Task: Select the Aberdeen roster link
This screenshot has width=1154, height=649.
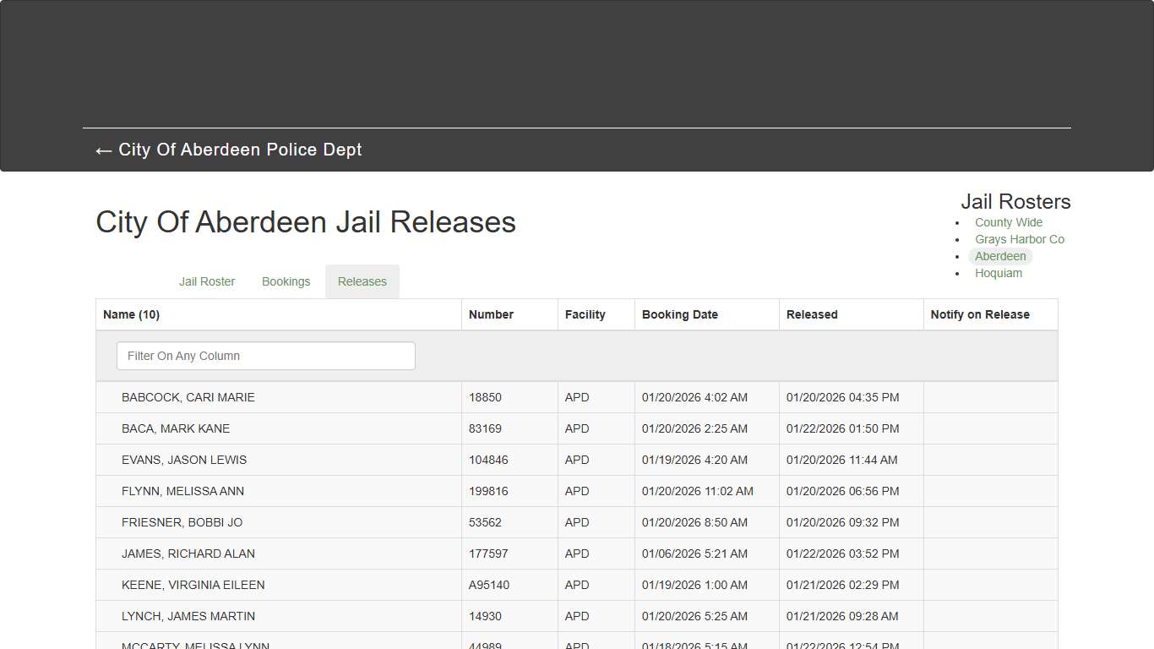Action: click(x=1000, y=256)
